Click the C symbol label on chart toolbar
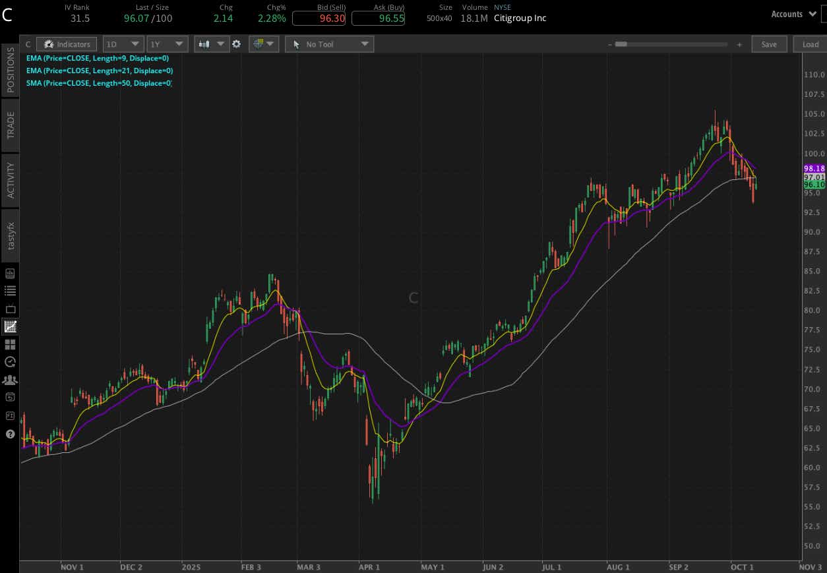Screen dimensions: 827x573 [28, 44]
